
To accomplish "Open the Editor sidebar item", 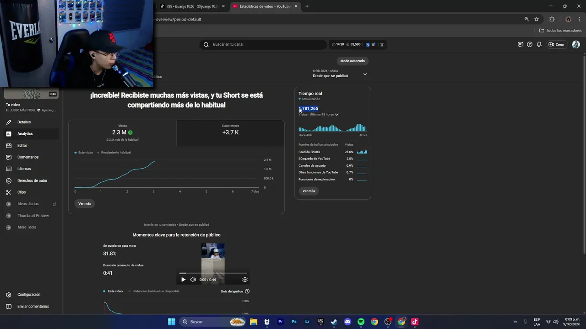I will [22, 145].
